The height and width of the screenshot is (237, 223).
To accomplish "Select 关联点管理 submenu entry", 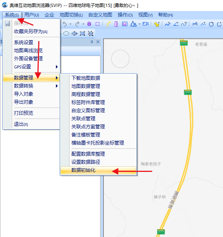I will (98, 118).
